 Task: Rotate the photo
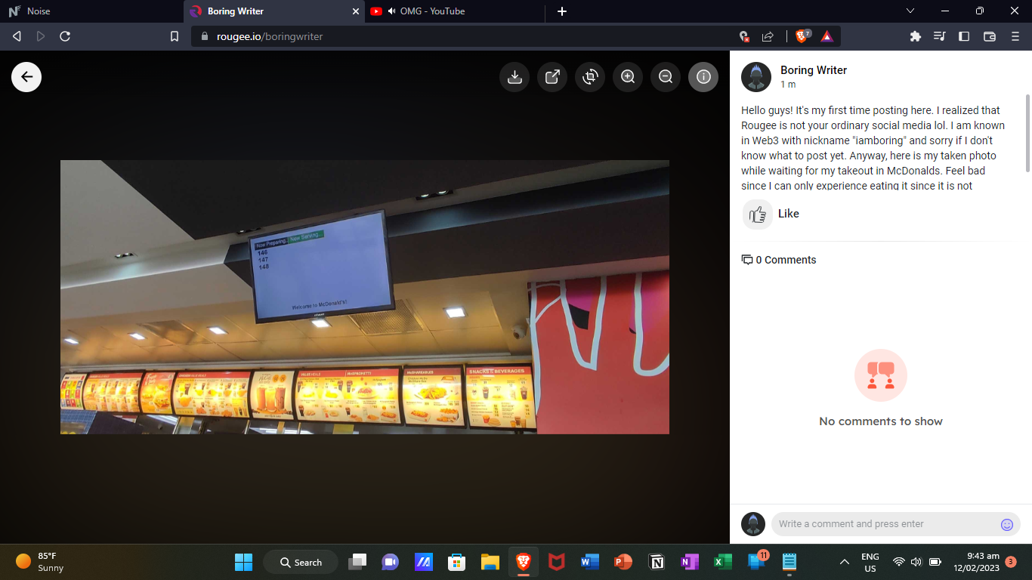point(590,76)
